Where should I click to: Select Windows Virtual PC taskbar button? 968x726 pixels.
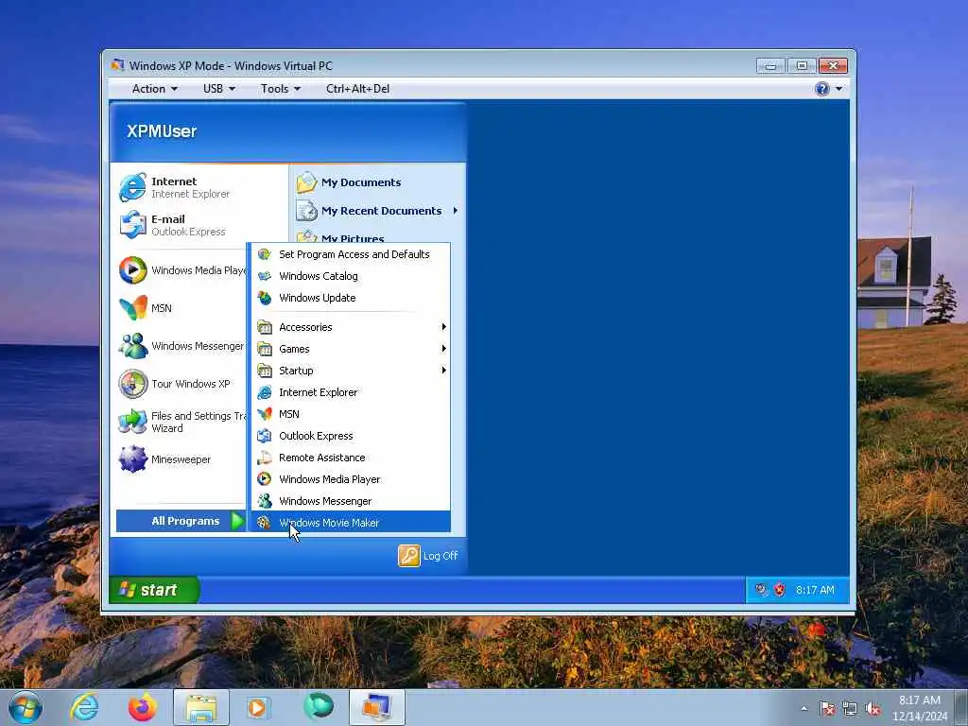pyautogui.click(x=376, y=707)
